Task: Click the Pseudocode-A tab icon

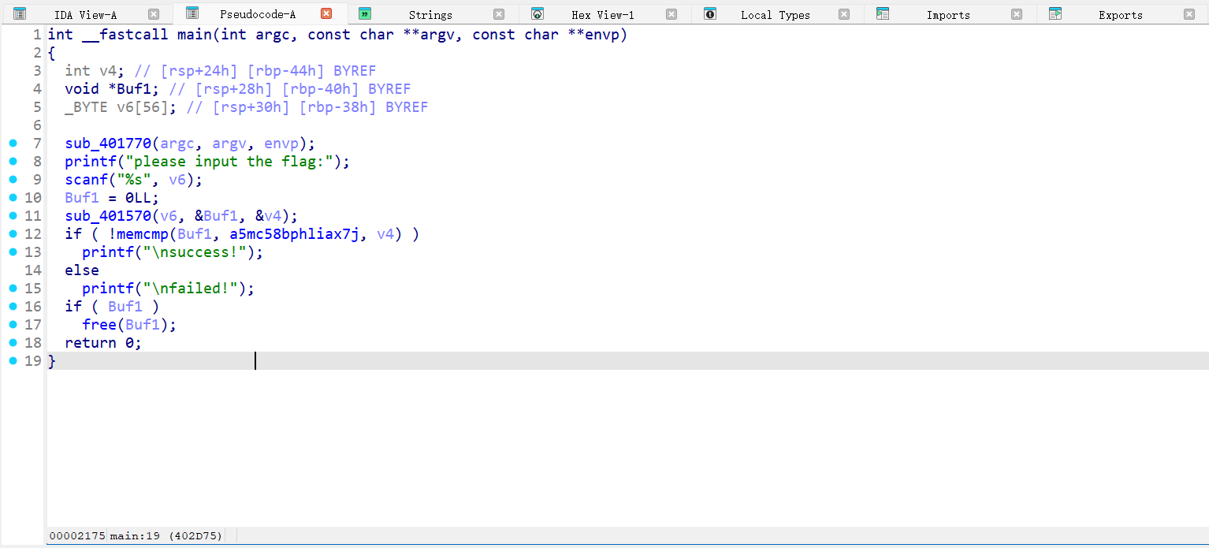Action: pyautogui.click(x=192, y=13)
